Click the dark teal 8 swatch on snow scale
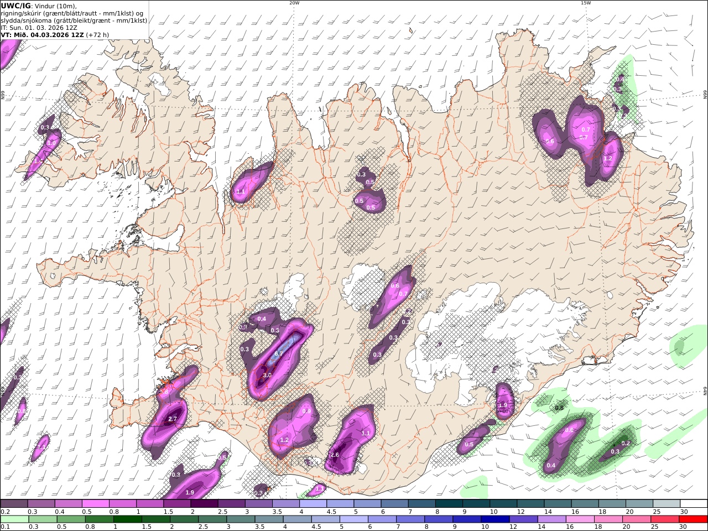Screen dimensions: 708x531 (x=449, y=504)
